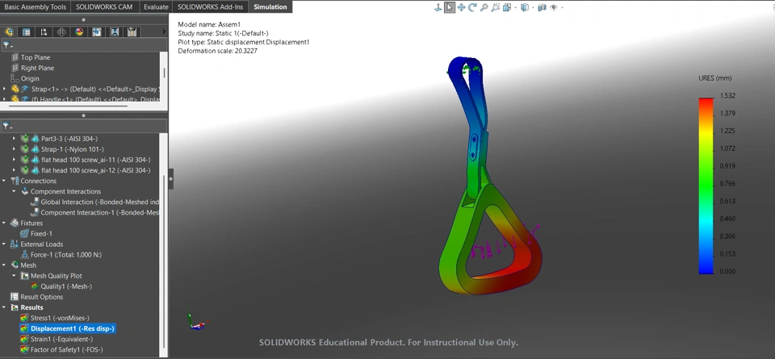Open the FeatureManager design tree tab
The height and width of the screenshot is (359, 775).
pyautogui.click(x=8, y=31)
